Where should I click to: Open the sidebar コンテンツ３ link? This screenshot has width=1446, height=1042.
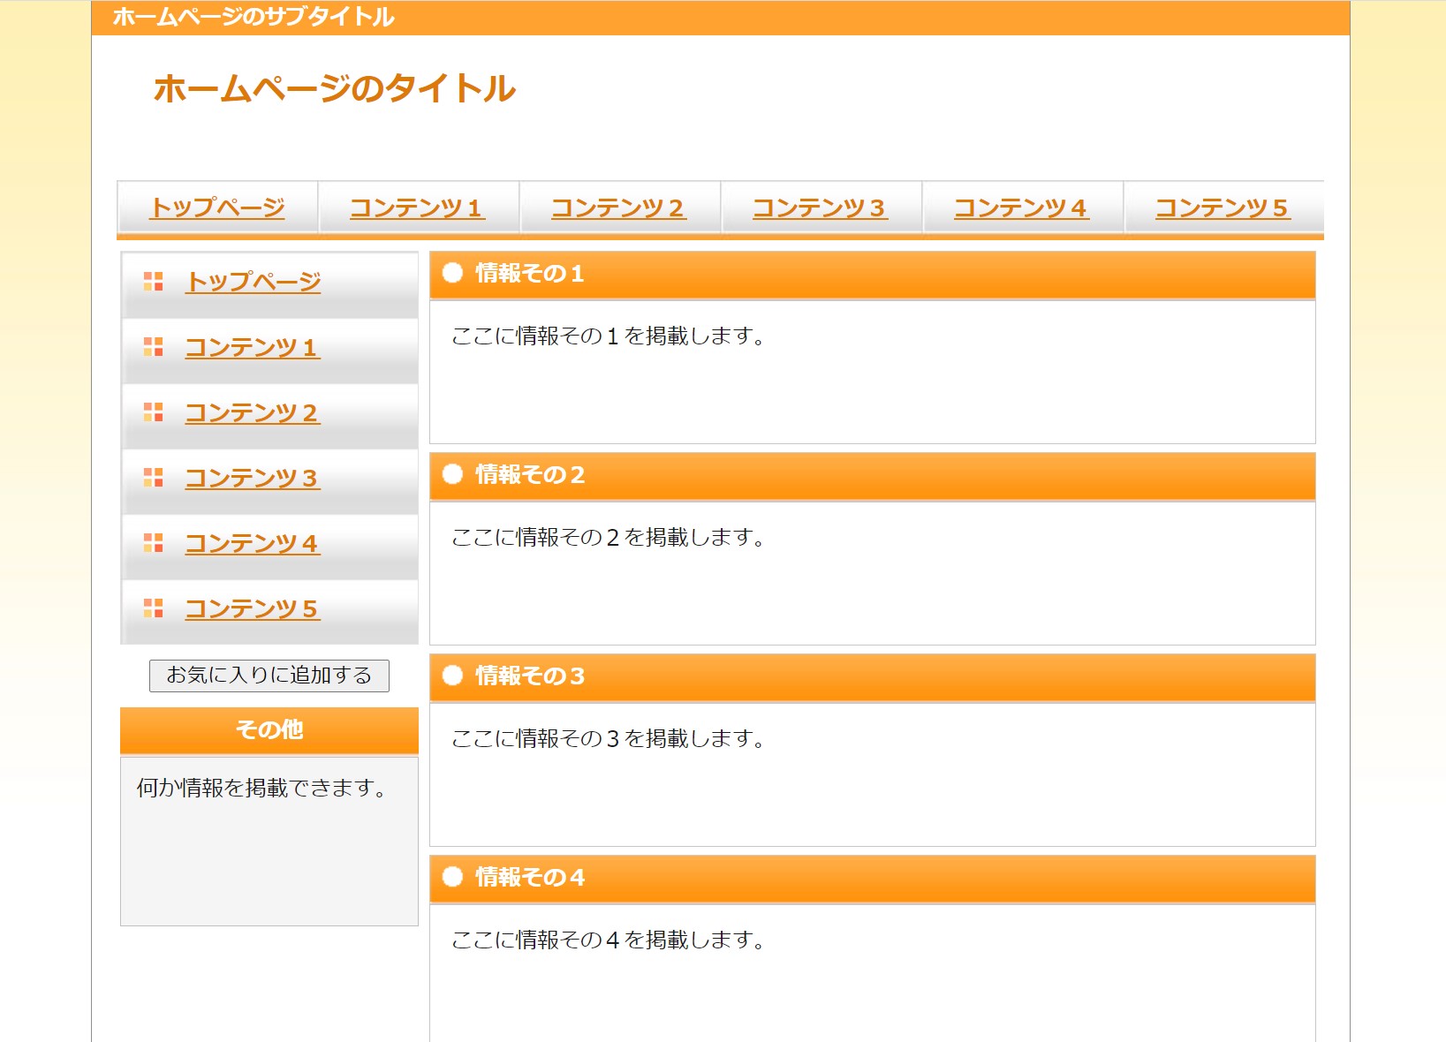coord(252,478)
